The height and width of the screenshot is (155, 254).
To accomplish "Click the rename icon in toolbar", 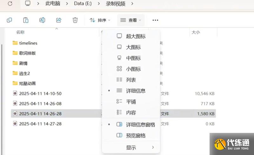I will click(x=42, y=20).
